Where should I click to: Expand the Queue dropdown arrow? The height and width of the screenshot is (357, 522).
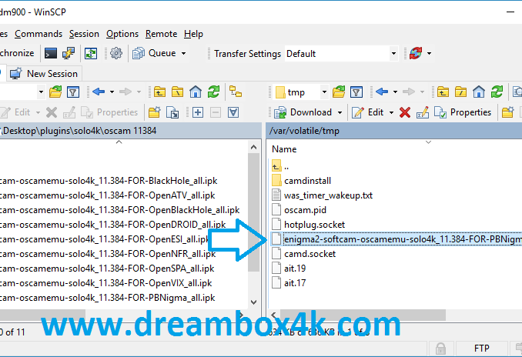[x=183, y=53]
